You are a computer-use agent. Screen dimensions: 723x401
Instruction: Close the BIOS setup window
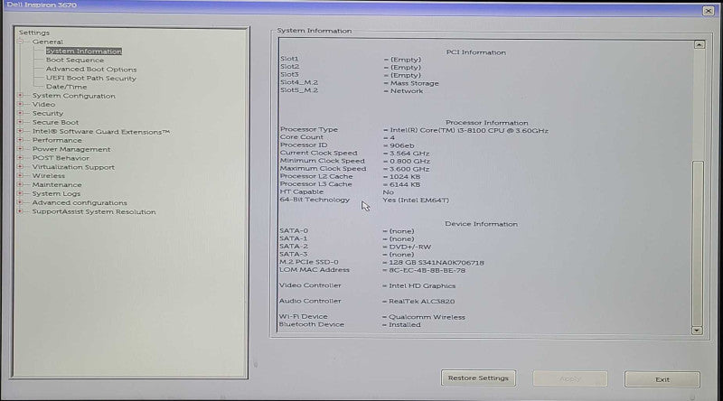pyautogui.click(x=709, y=11)
